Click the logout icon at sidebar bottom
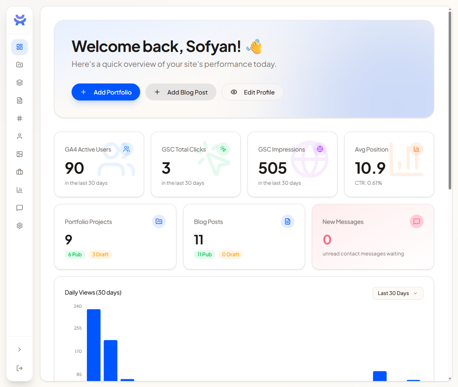 click(20, 368)
